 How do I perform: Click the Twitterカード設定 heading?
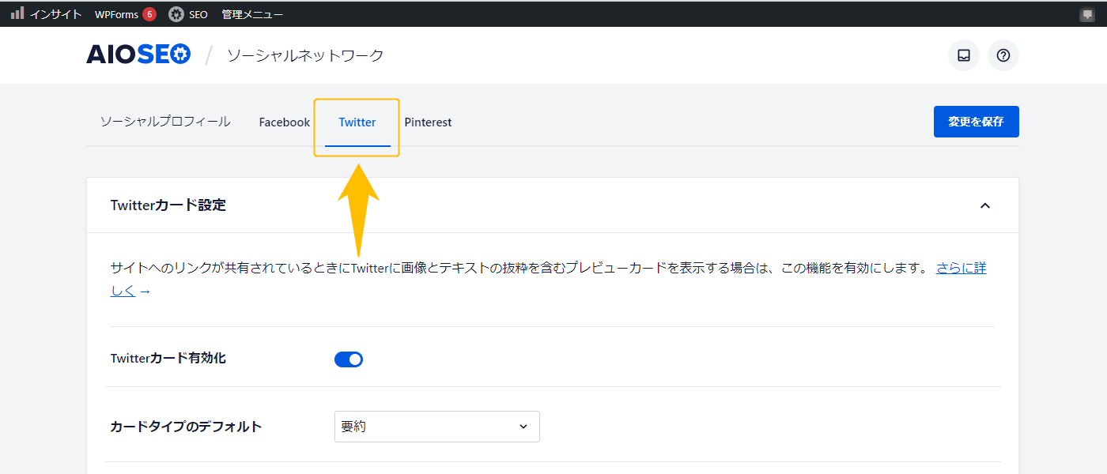[168, 205]
